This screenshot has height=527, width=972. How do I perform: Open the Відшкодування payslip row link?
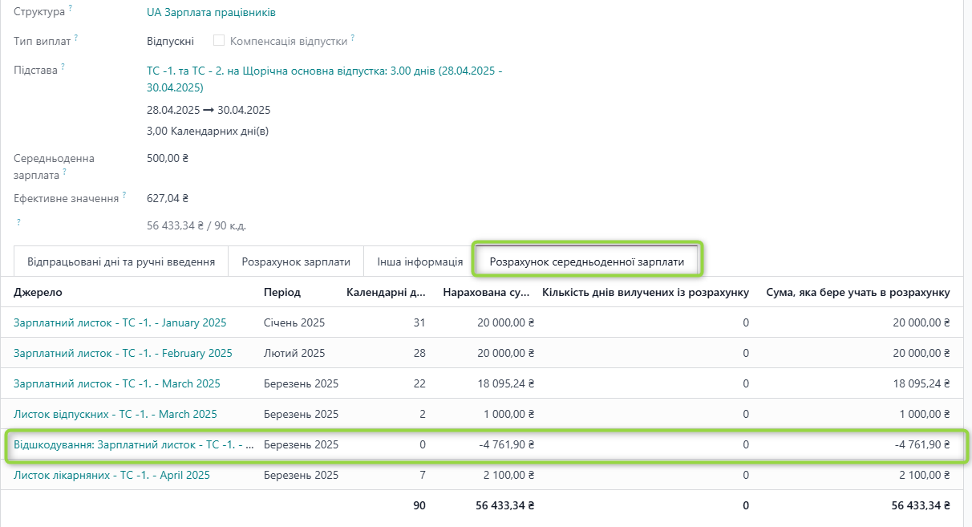(x=134, y=444)
